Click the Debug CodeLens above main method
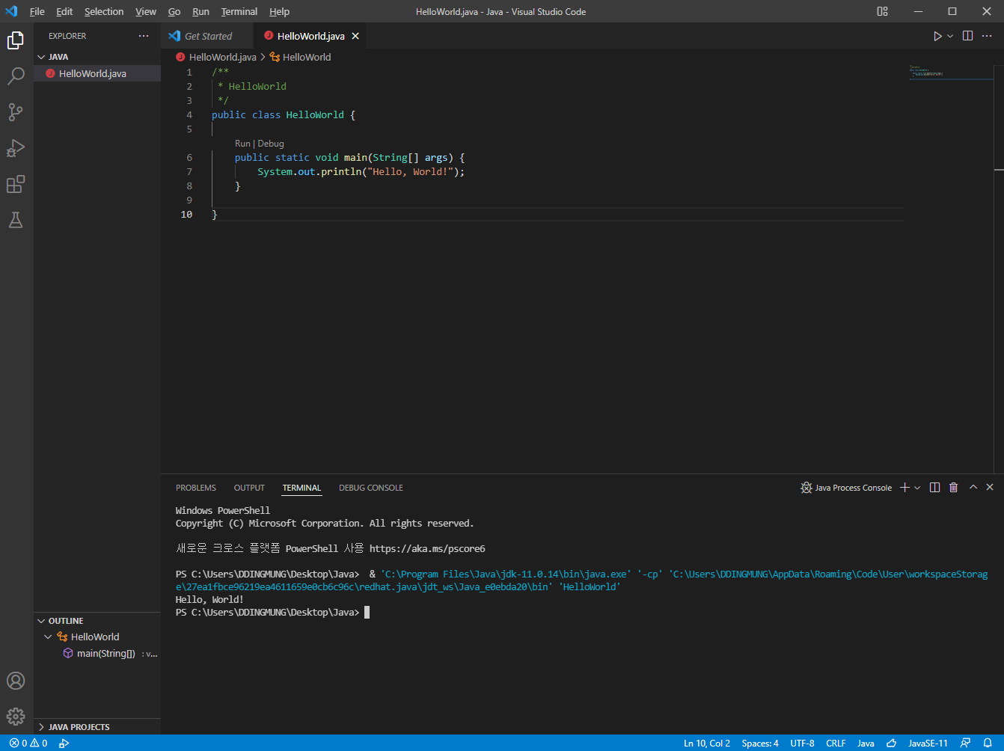Image resolution: width=1004 pixels, height=751 pixels. 271,143
